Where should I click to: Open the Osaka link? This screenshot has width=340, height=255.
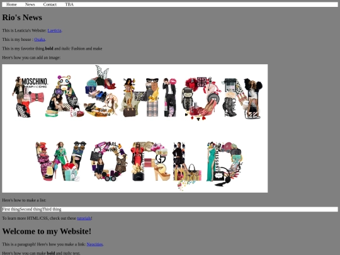click(x=40, y=40)
